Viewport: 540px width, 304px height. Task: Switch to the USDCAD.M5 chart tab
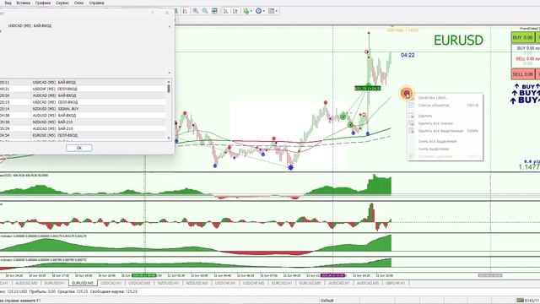coord(139,283)
